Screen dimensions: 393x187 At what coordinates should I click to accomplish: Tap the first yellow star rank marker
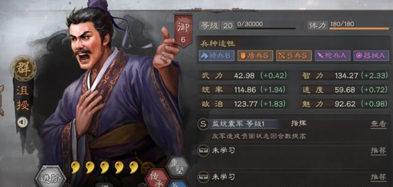pos(75,167)
